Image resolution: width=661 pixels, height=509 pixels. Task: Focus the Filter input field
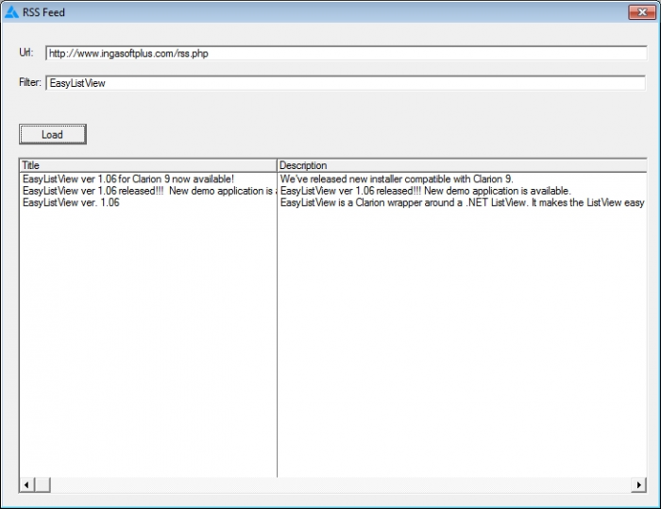(346, 83)
